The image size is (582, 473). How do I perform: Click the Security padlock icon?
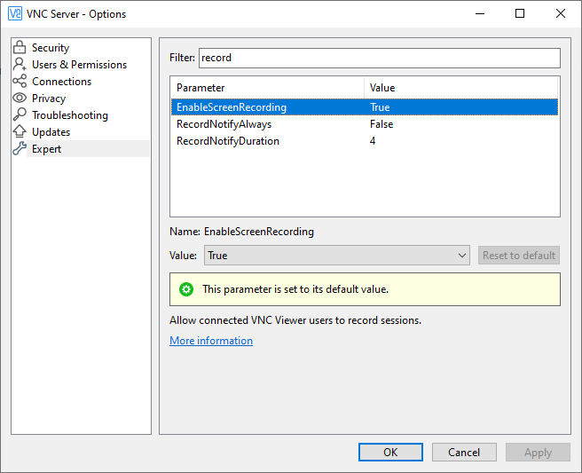(x=20, y=48)
